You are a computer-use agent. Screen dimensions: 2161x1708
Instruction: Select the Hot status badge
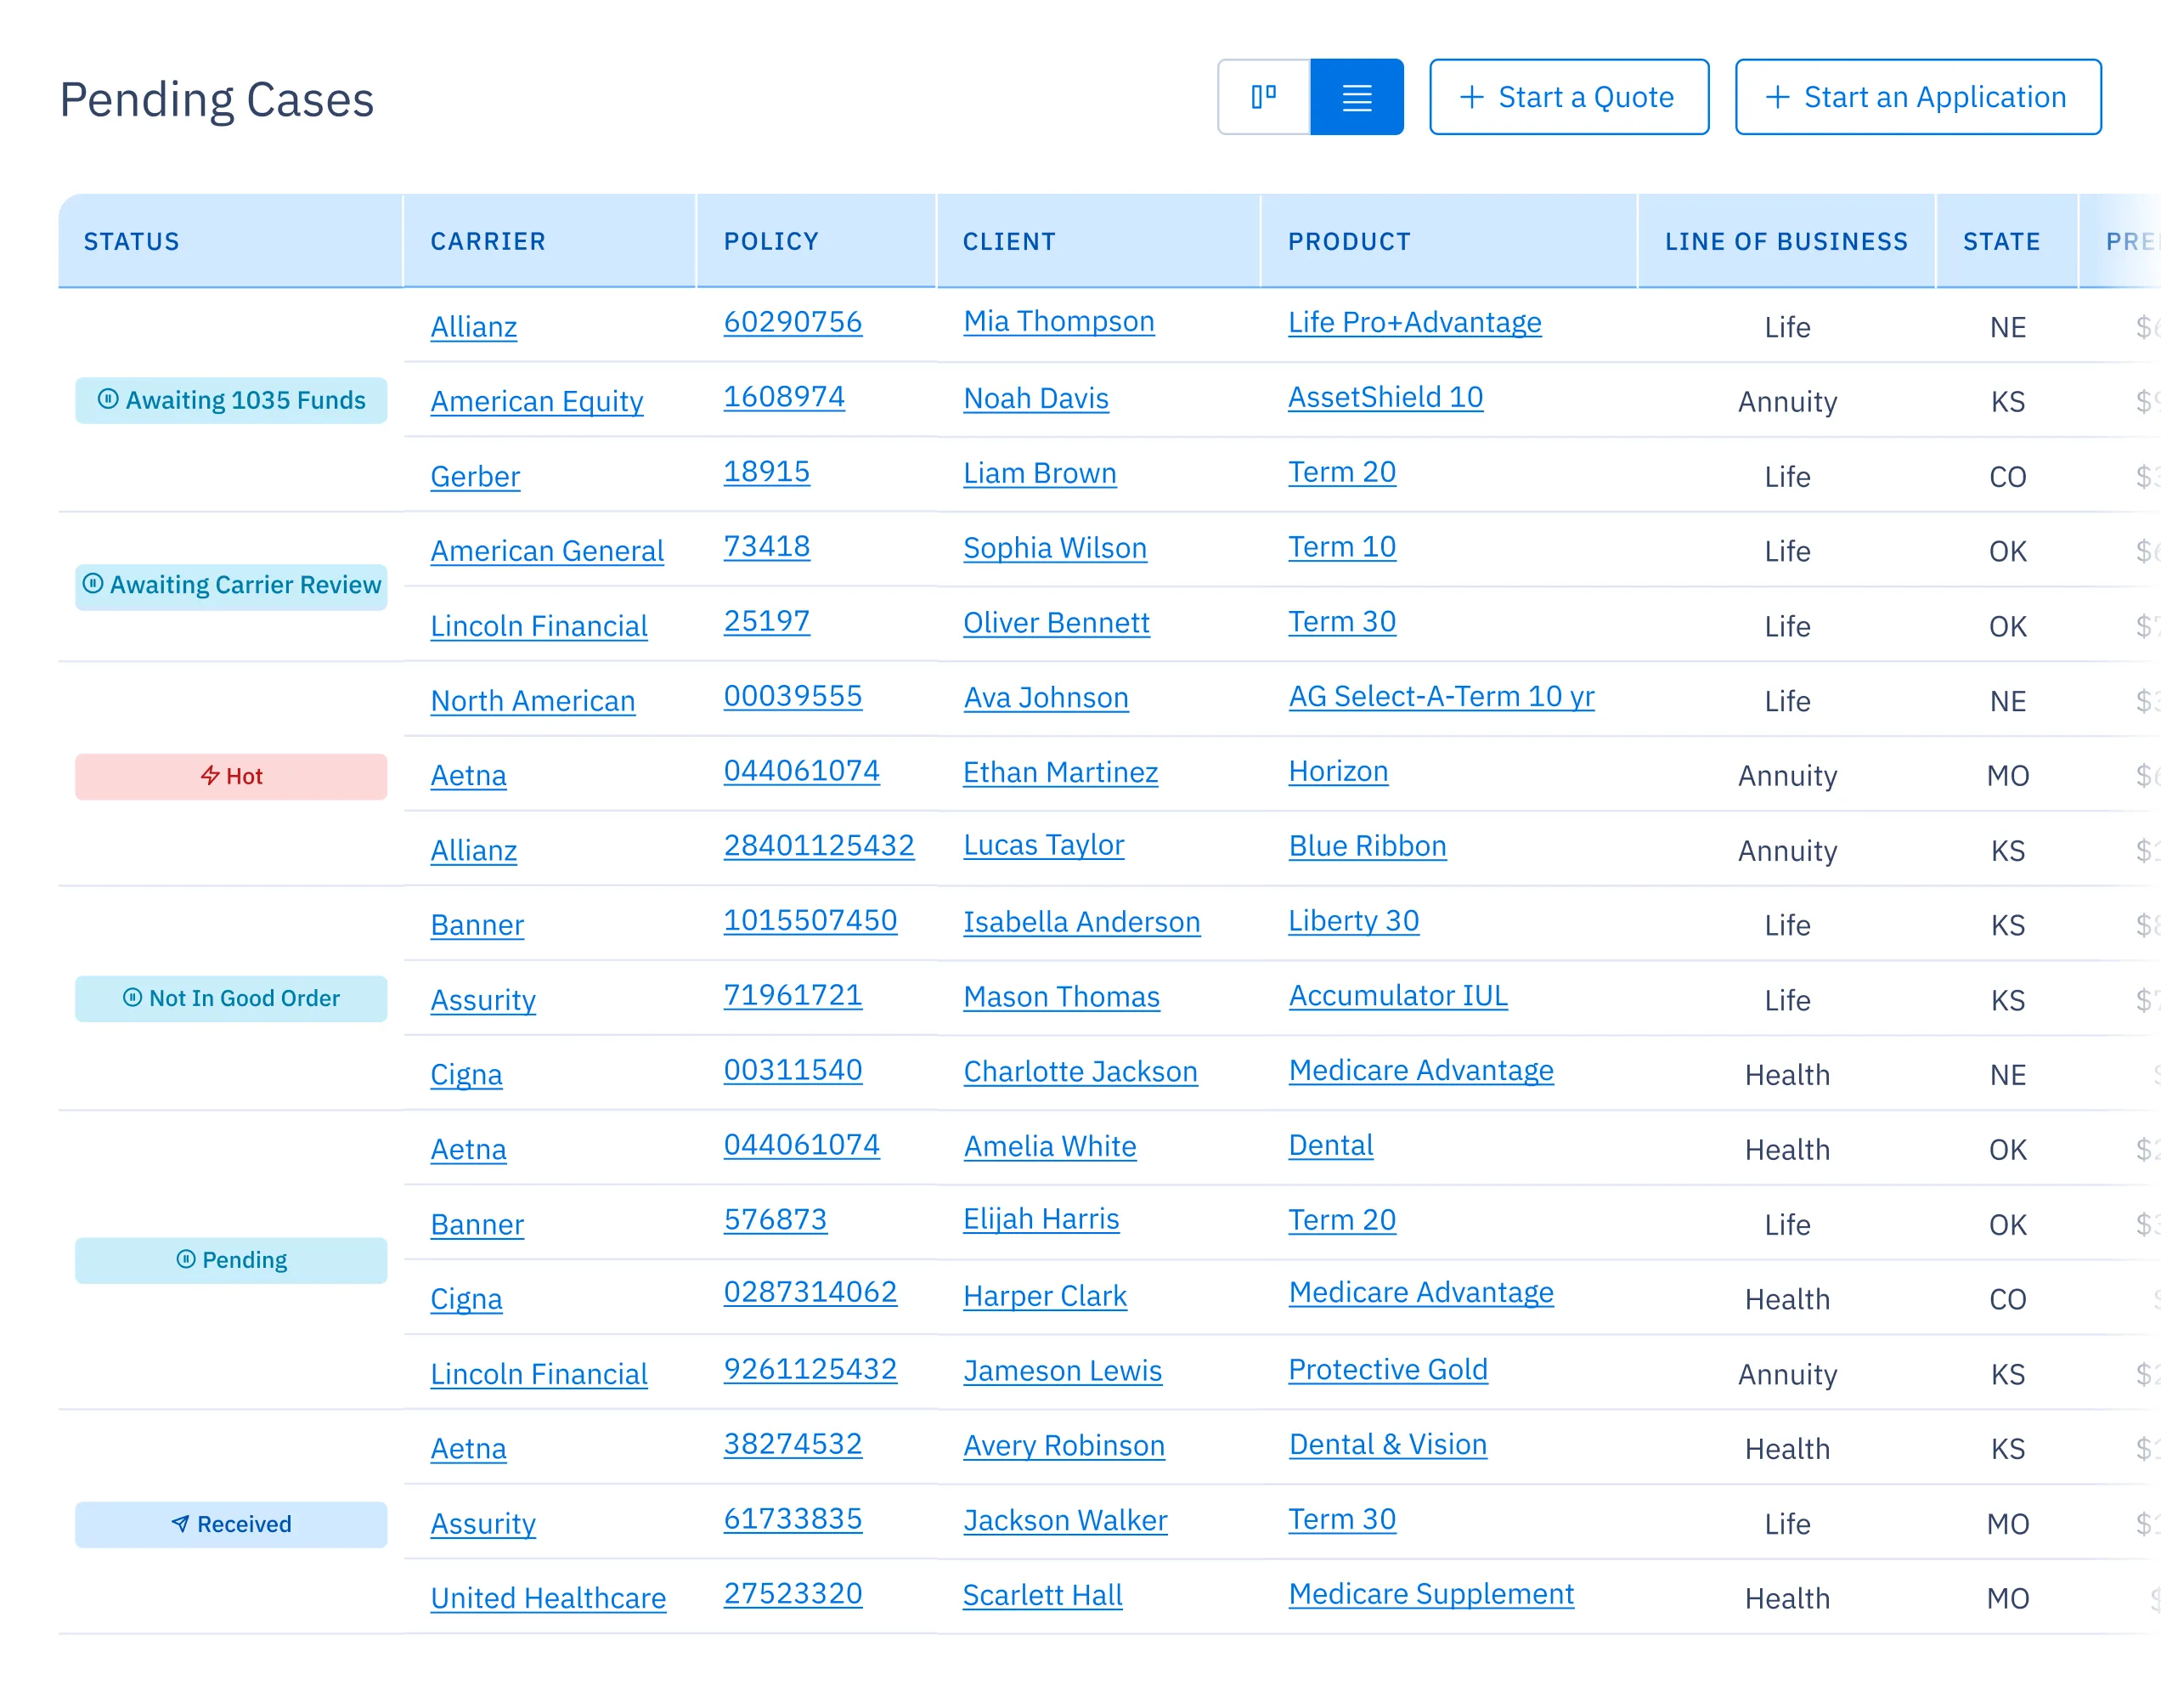(x=231, y=775)
